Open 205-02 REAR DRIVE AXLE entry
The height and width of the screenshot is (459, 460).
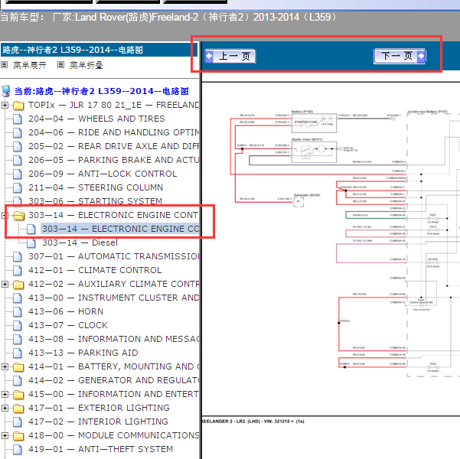tap(114, 146)
